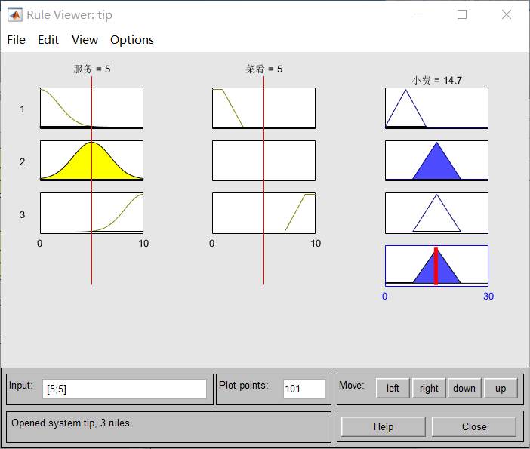This screenshot has height=449, width=530.
Task: Open the Edit menu
Action: (48, 40)
